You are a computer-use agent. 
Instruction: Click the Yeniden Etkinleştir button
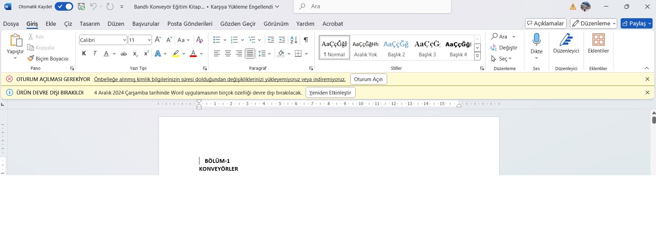click(x=330, y=92)
